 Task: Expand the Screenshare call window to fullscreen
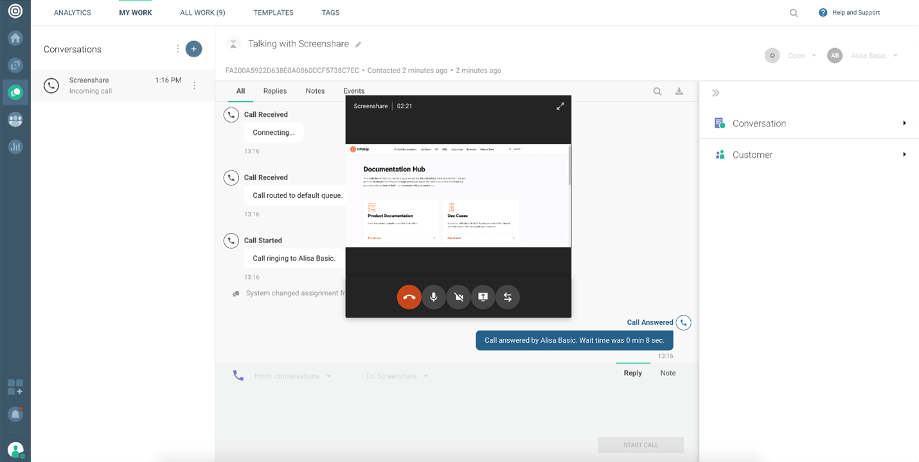(x=560, y=107)
